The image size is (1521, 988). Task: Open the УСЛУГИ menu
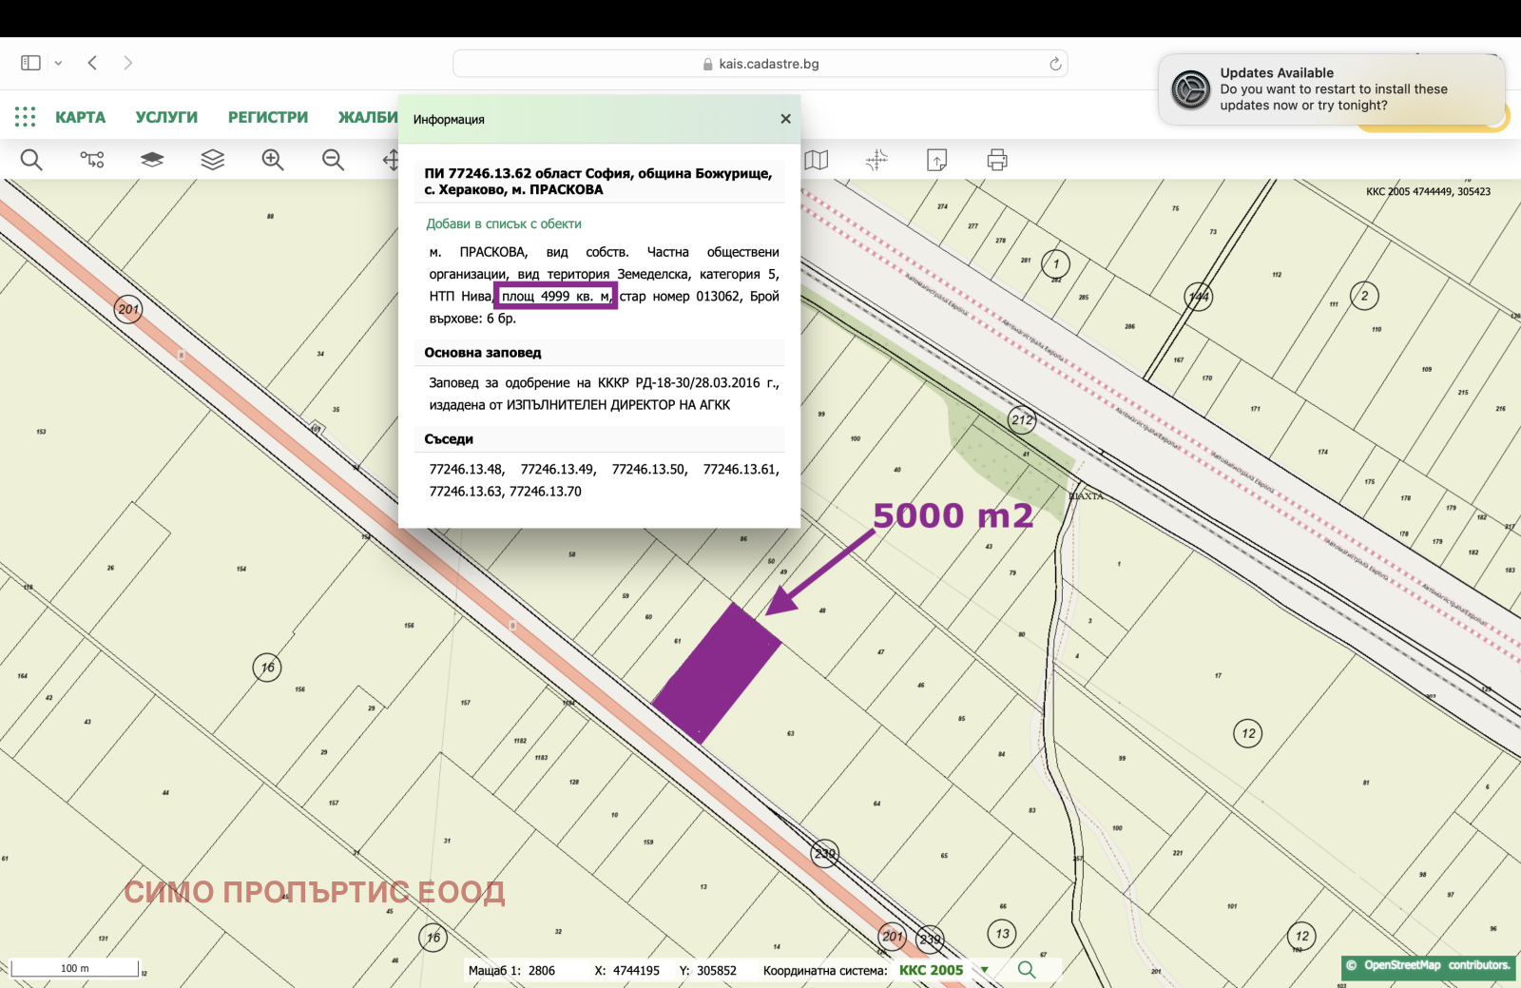tap(166, 117)
